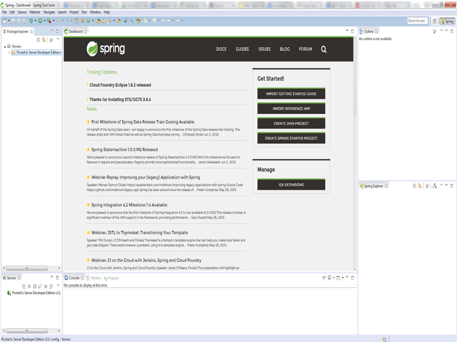
Task: Open the Debug configurations dropdown arrow
Action: tap(36, 21)
